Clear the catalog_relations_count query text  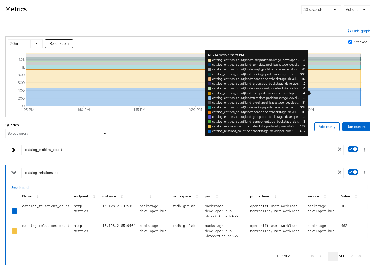click(x=340, y=172)
